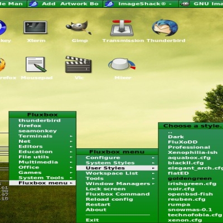Open the System Styles submenu
223x223 pixels.
click(x=117, y=163)
